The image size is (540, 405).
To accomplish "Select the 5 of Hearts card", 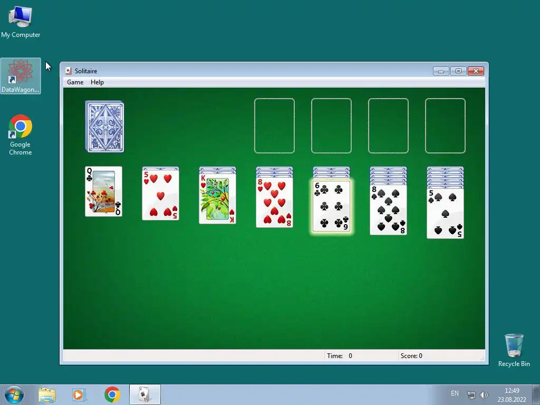I will pyautogui.click(x=160, y=195).
